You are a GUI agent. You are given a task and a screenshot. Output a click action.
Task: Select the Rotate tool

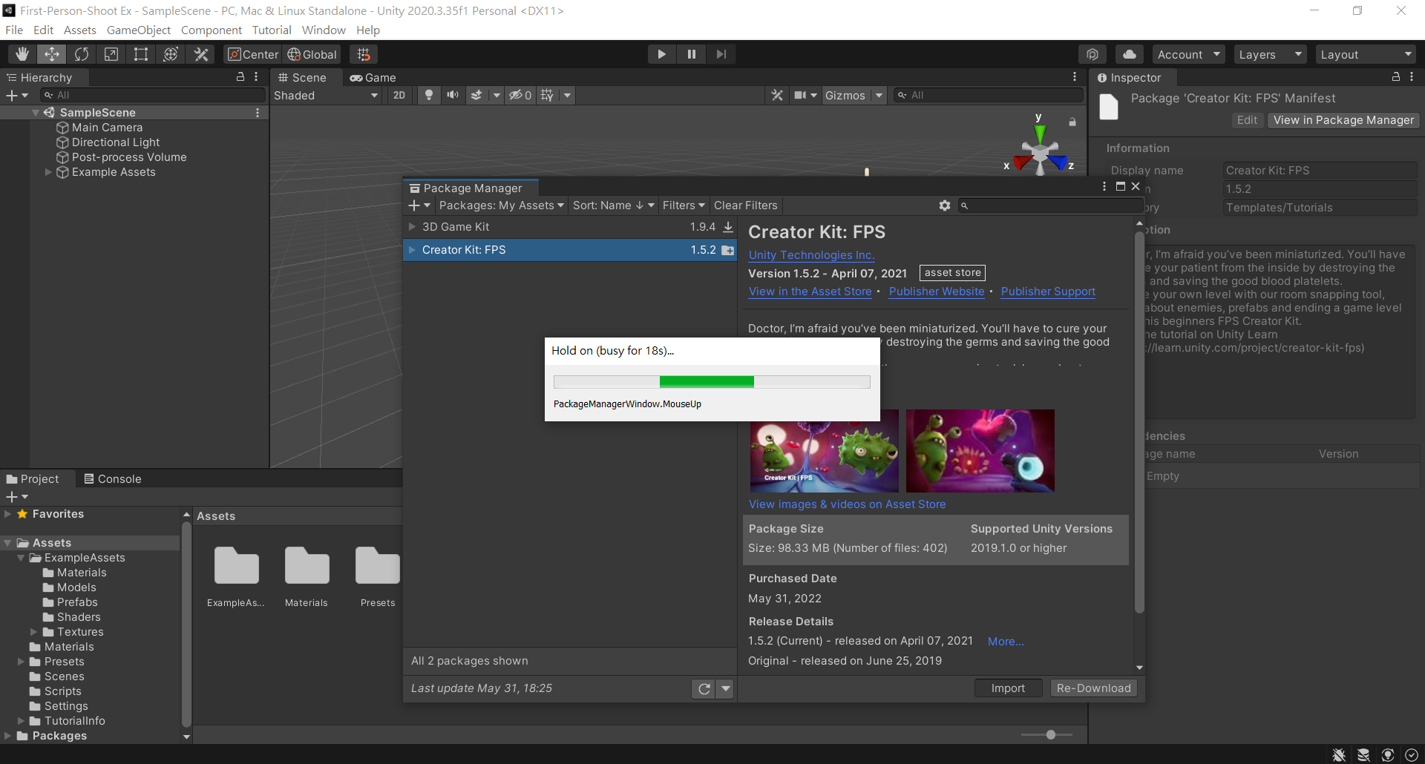82,54
